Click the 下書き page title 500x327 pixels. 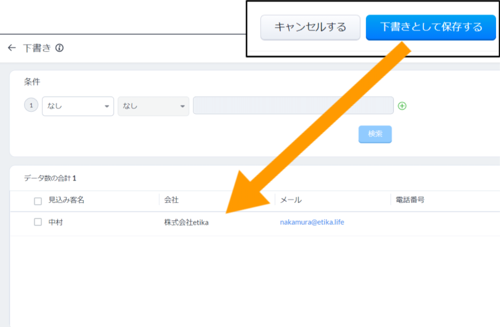tap(37, 48)
